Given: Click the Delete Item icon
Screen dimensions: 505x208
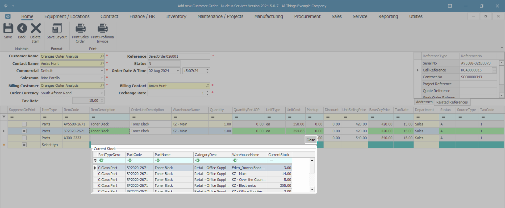Looking at the screenshot, I should point(36,28).
